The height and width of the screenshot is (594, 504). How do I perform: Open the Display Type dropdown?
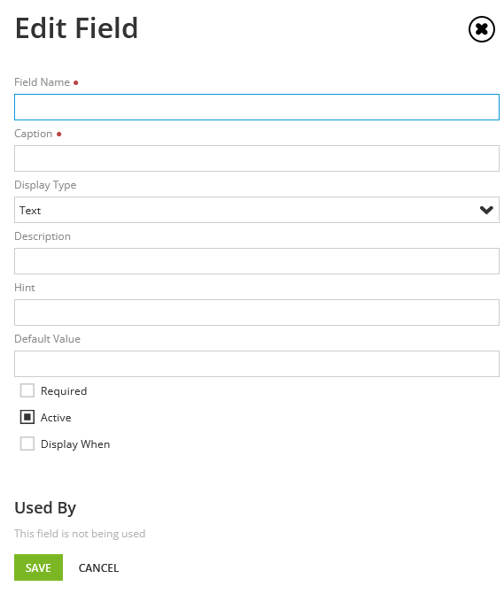[x=257, y=210]
